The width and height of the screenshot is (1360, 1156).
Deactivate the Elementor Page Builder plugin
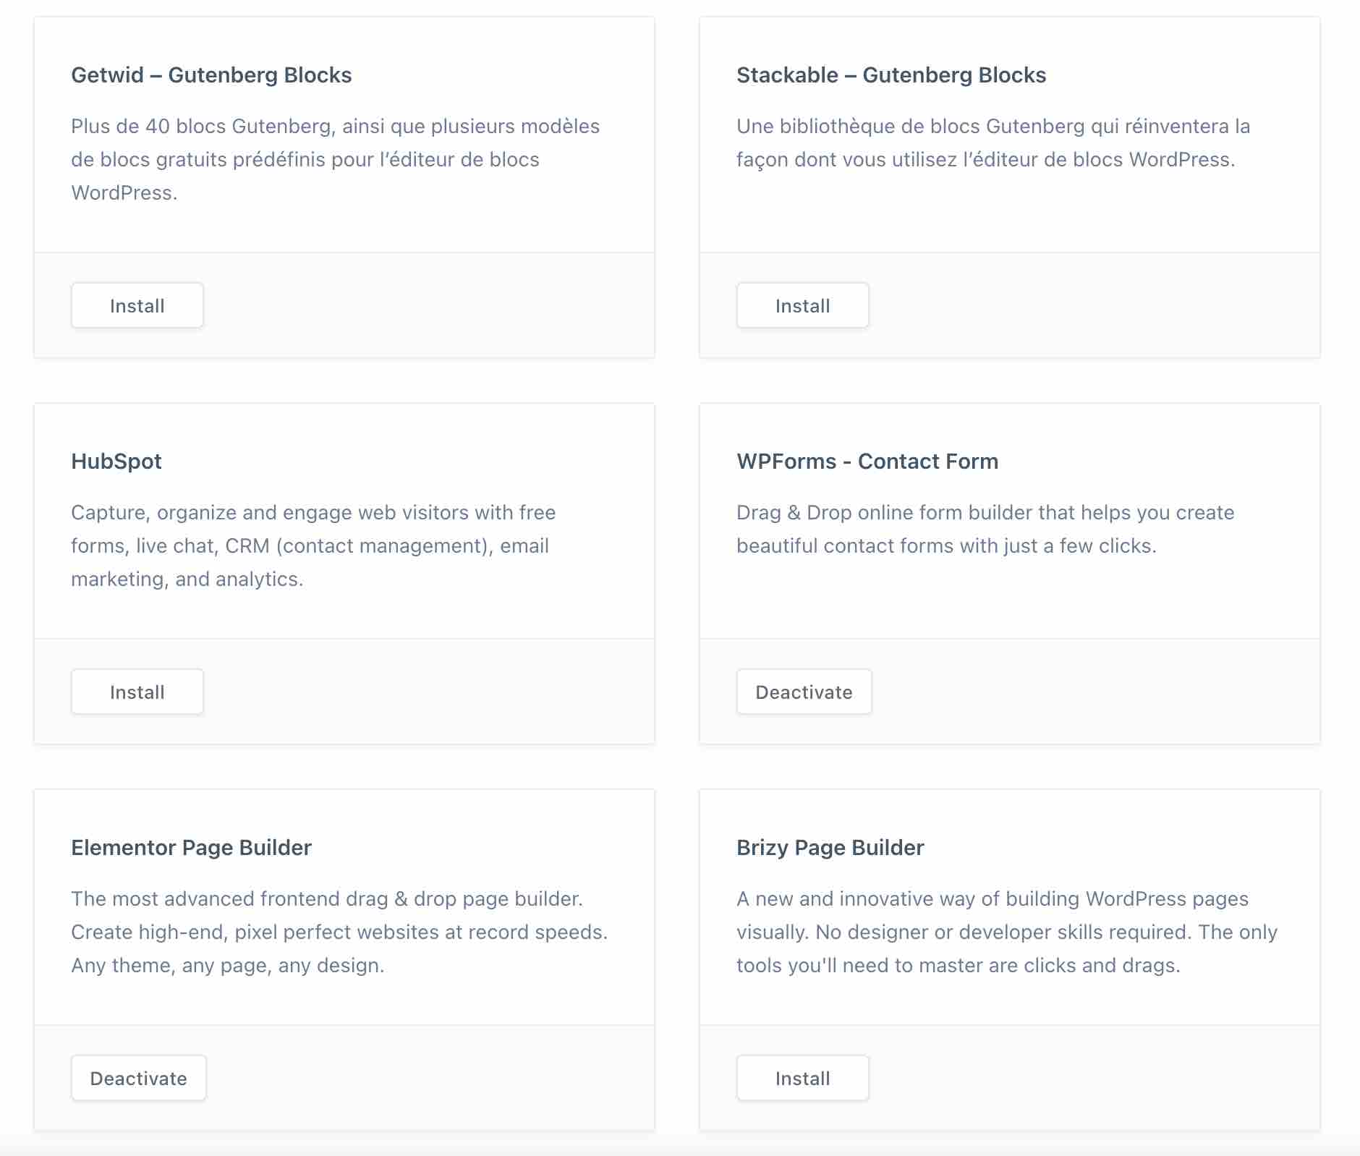click(x=138, y=1078)
